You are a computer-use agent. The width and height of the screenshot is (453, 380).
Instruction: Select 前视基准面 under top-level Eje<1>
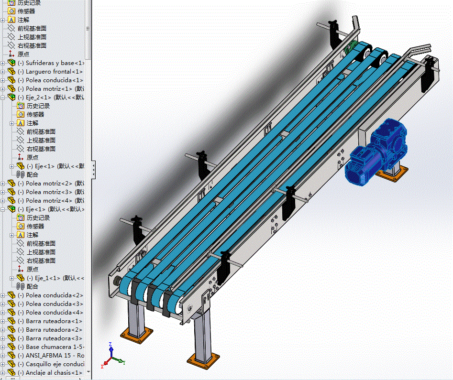(41, 243)
